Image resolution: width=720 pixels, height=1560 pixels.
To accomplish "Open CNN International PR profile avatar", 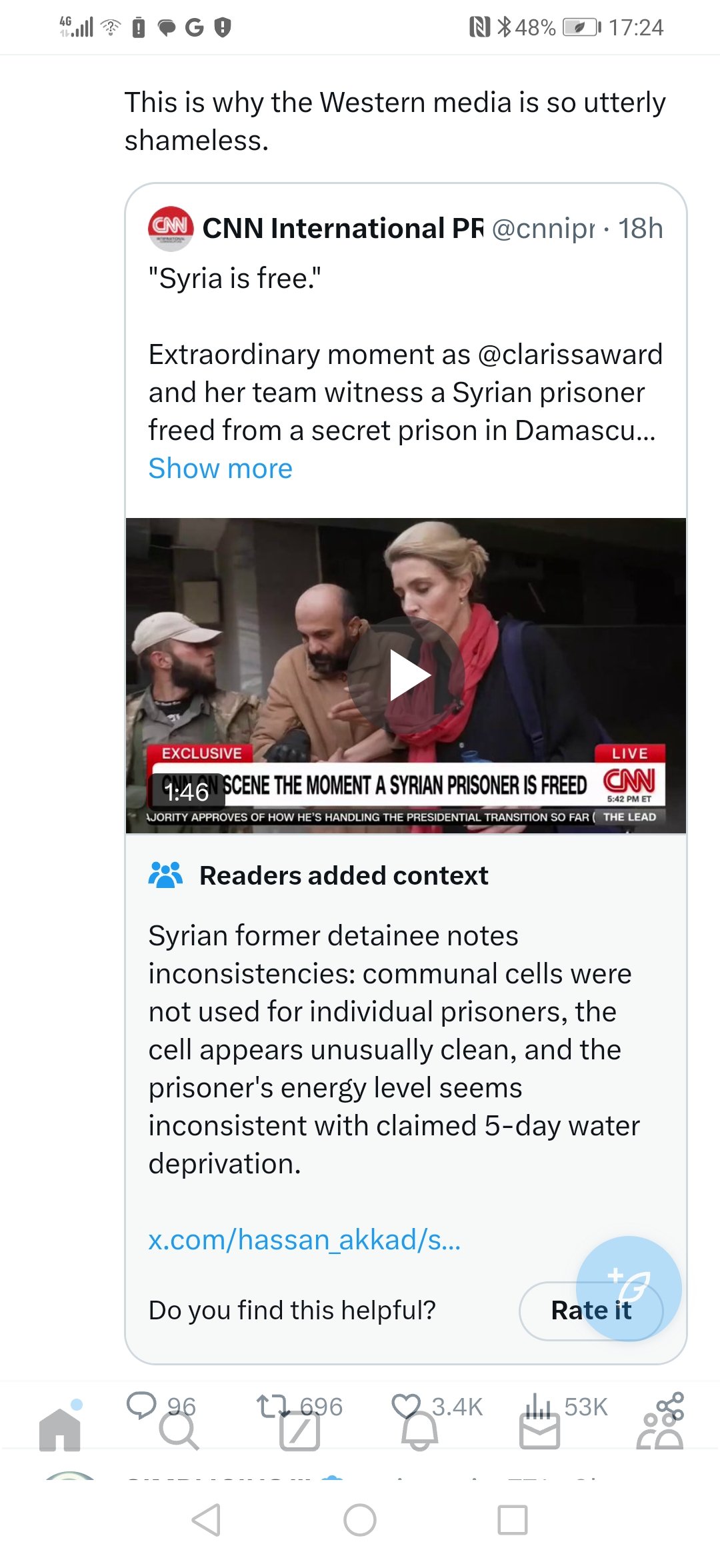I will tap(171, 229).
